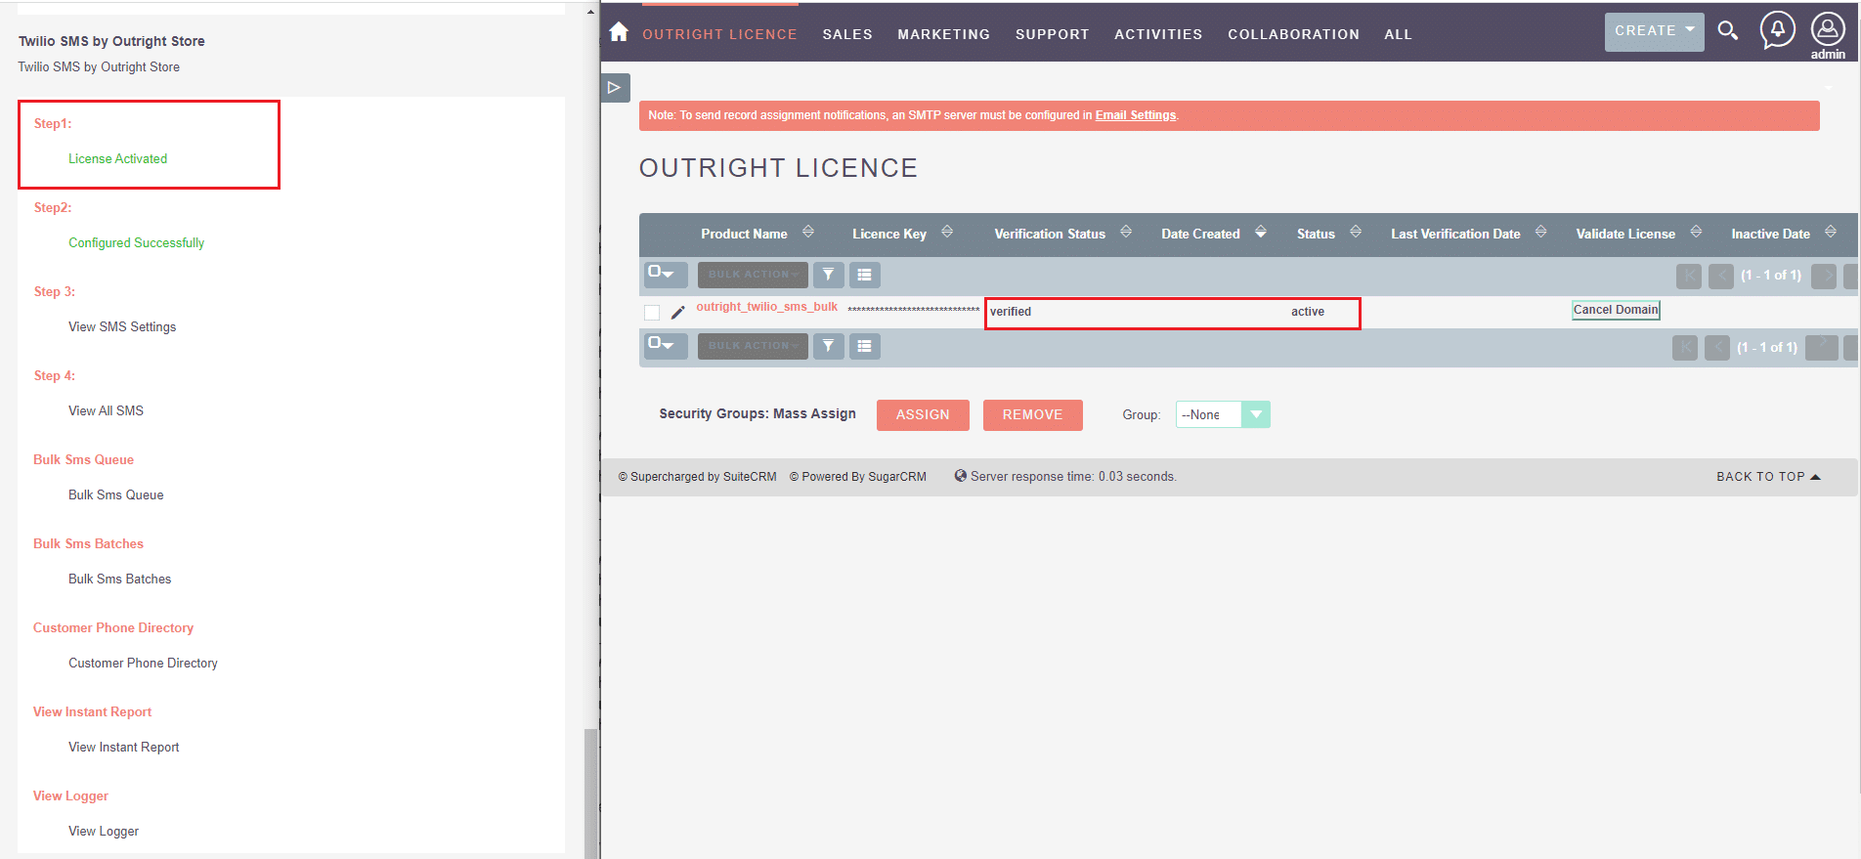Screen dimensions: 1861x859
Task: Open the Customer Phone Directory sub-link
Action: tap(143, 663)
